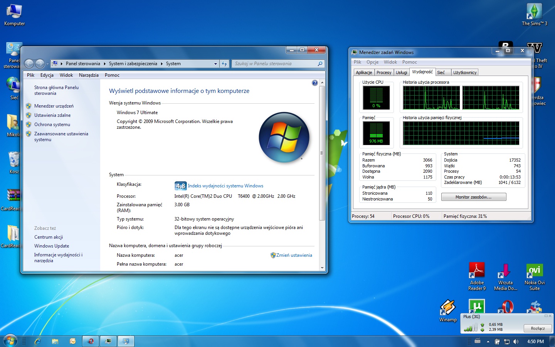Open the Edycja menu
Viewport: 555px width, 347px height.
click(x=47, y=75)
